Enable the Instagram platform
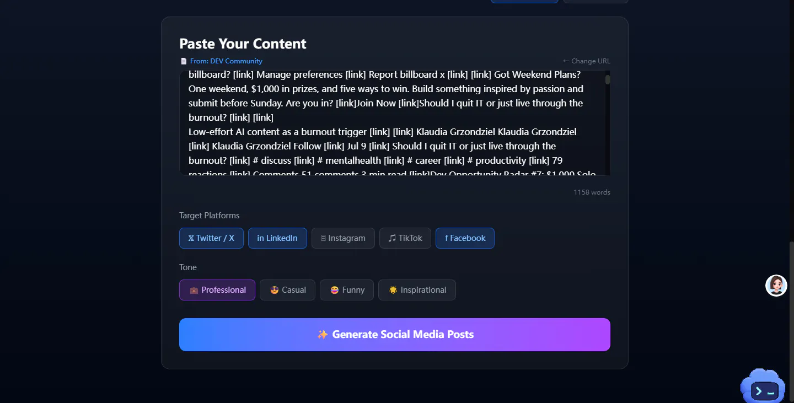The image size is (794, 403). 343,238
